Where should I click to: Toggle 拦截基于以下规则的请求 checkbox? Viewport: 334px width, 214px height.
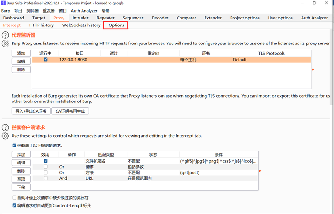pos(14,145)
